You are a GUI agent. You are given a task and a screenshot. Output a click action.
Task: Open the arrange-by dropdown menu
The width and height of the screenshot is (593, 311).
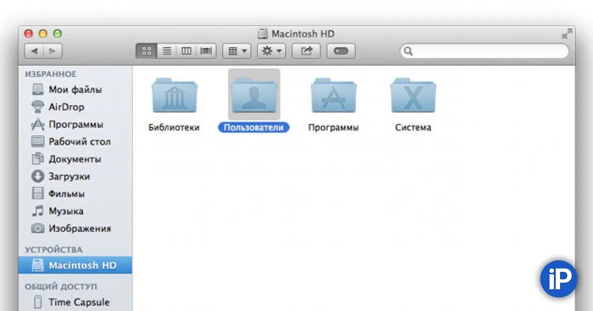pos(237,51)
